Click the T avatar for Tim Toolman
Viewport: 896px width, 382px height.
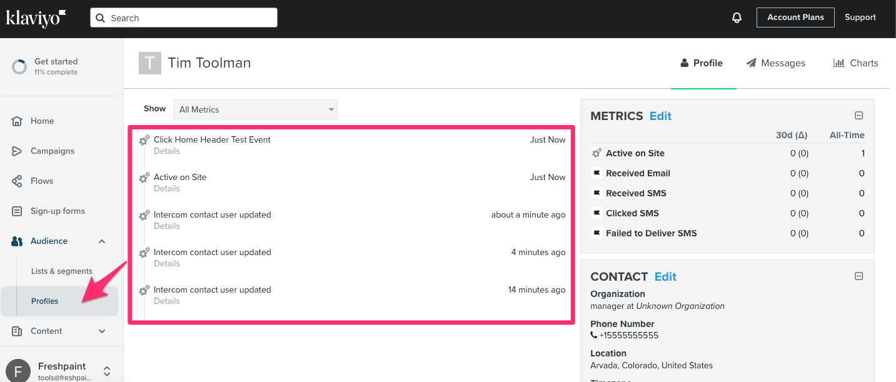(x=149, y=63)
